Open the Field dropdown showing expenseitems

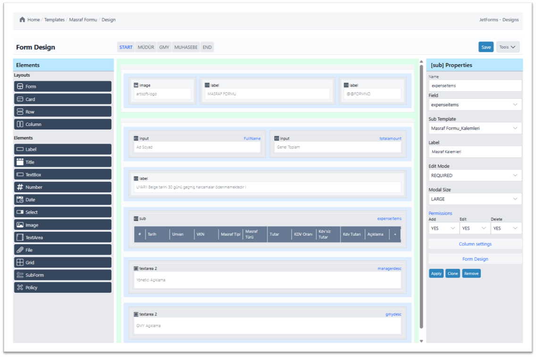475,105
